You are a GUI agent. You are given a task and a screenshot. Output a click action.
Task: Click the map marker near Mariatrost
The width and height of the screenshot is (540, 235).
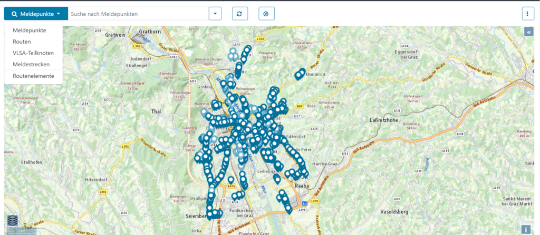[300, 73]
